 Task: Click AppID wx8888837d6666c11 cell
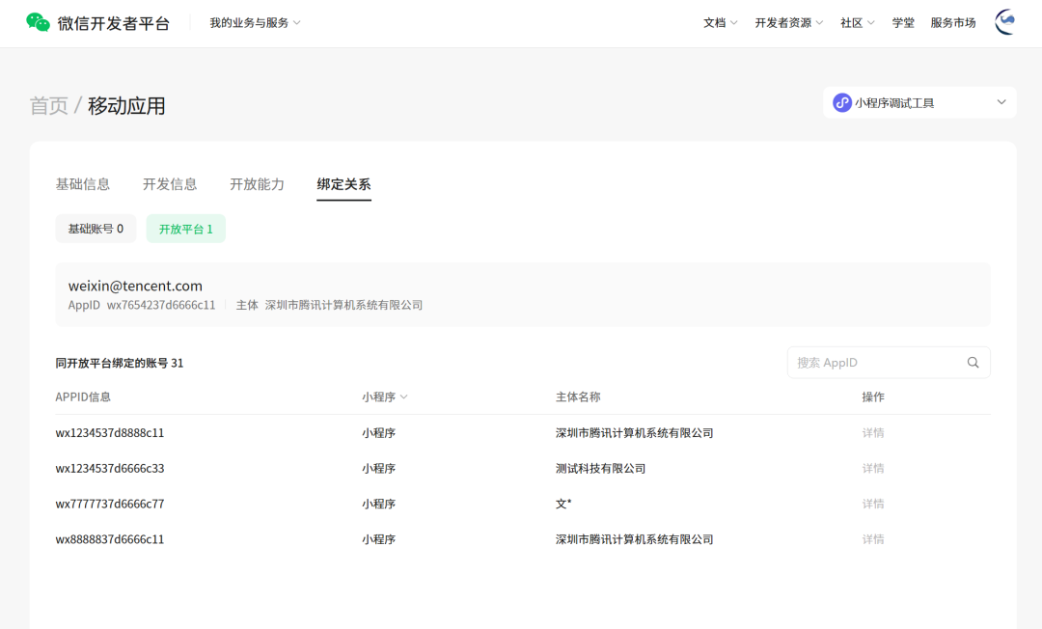point(110,539)
